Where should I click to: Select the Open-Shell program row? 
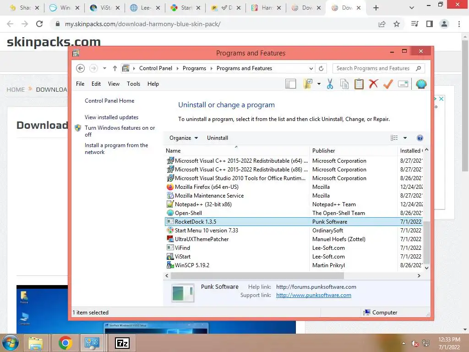click(293, 213)
